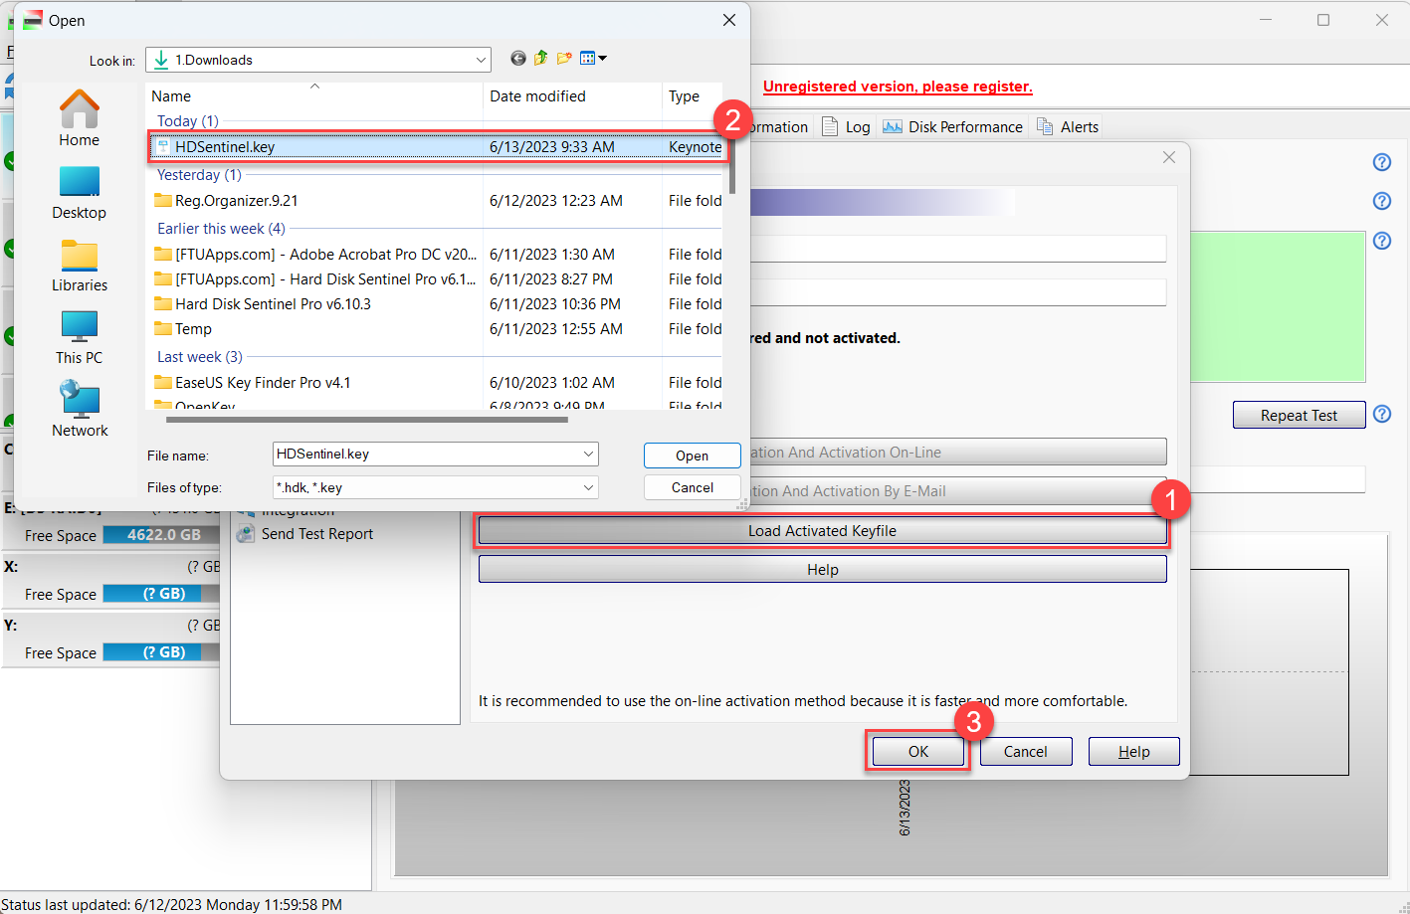The width and height of the screenshot is (1410, 914).
Task: Click Load Activated Keyfile button
Action: click(822, 531)
